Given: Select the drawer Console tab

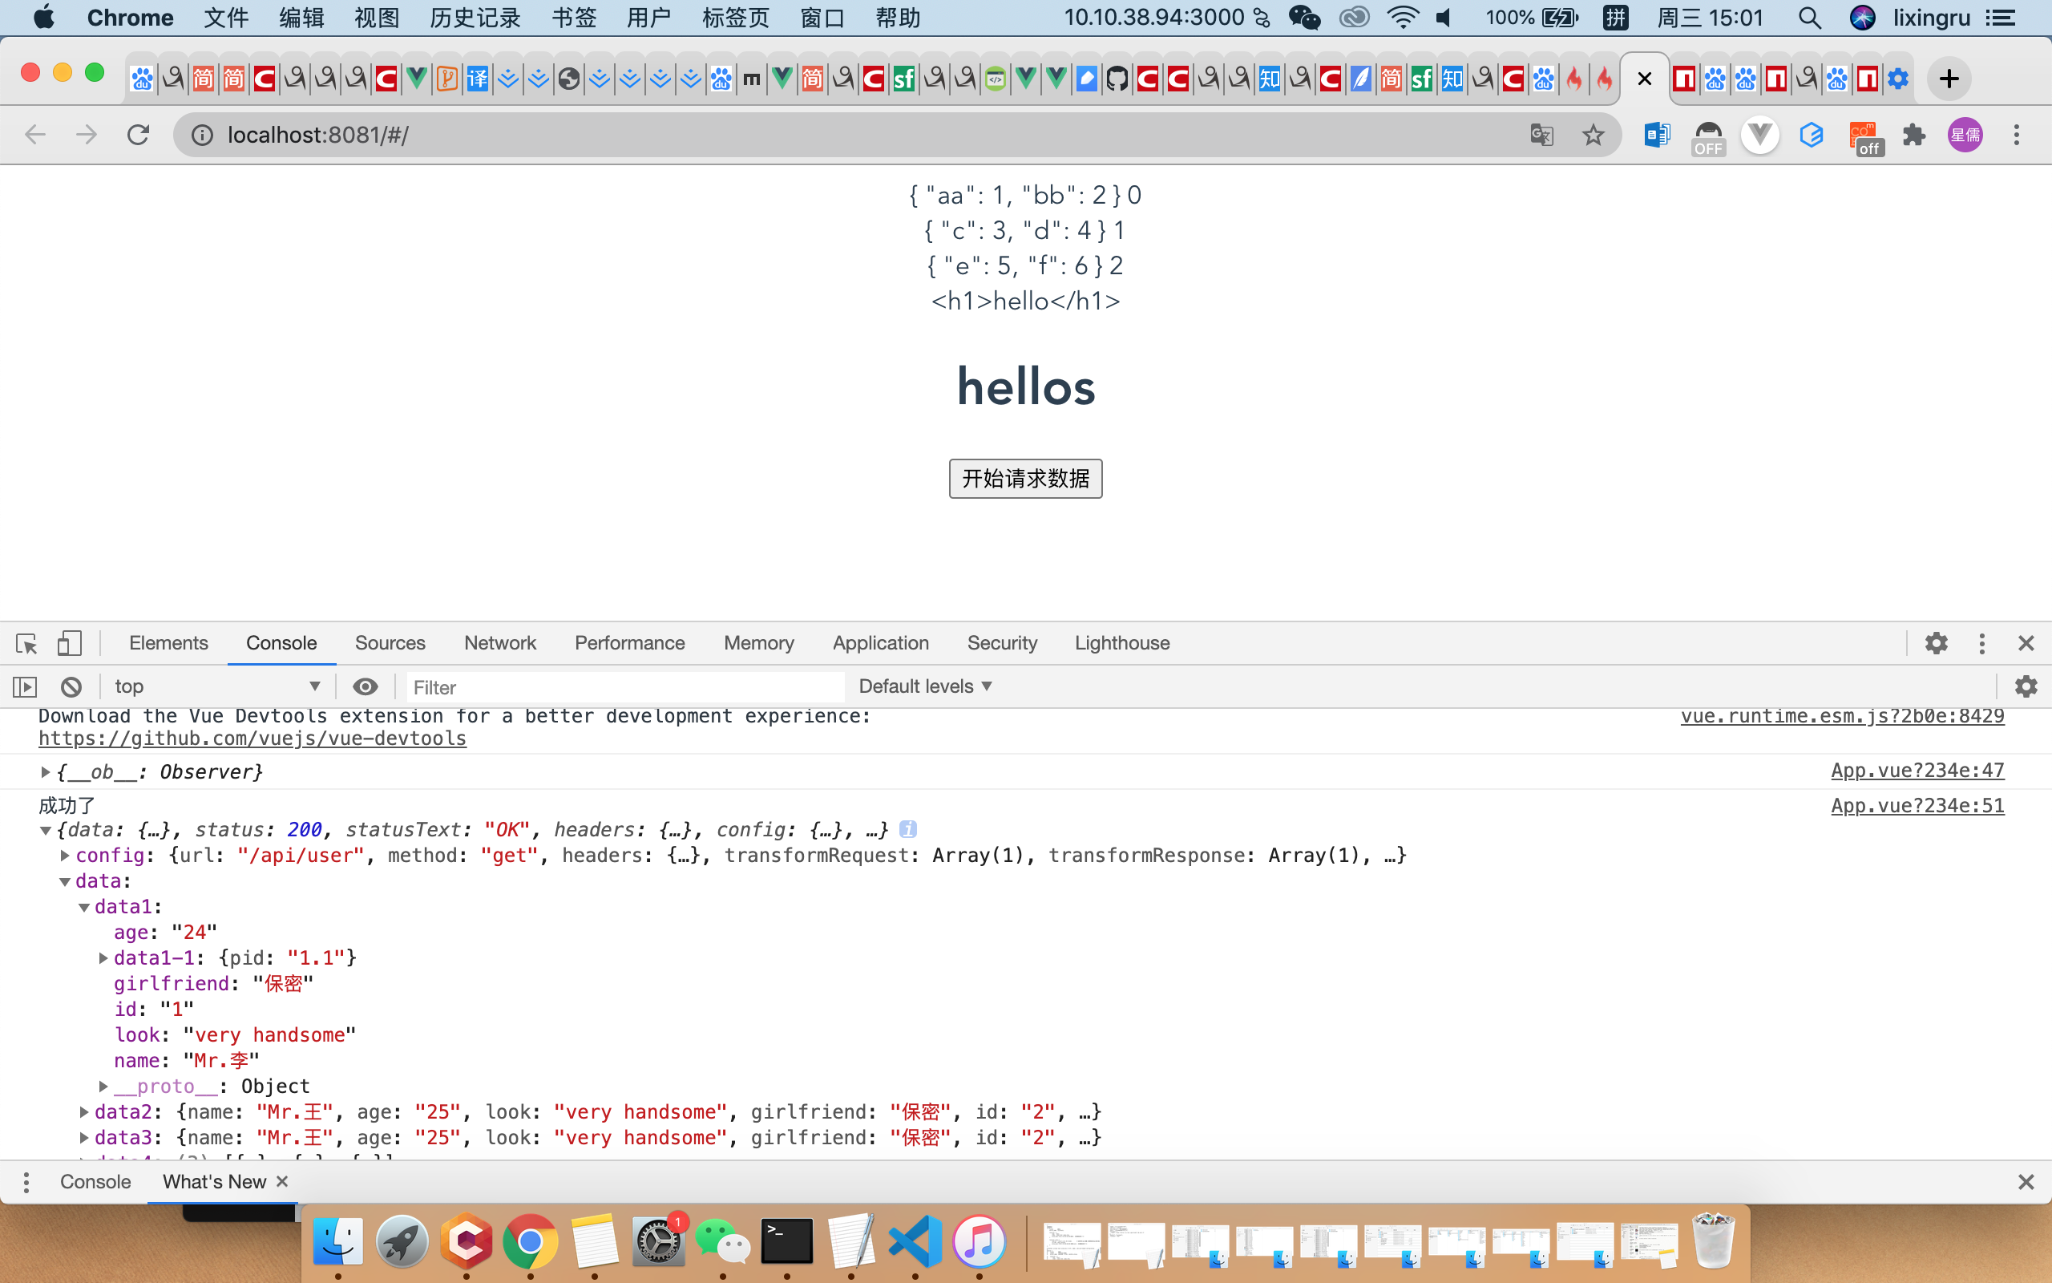Looking at the screenshot, I should click(95, 1181).
